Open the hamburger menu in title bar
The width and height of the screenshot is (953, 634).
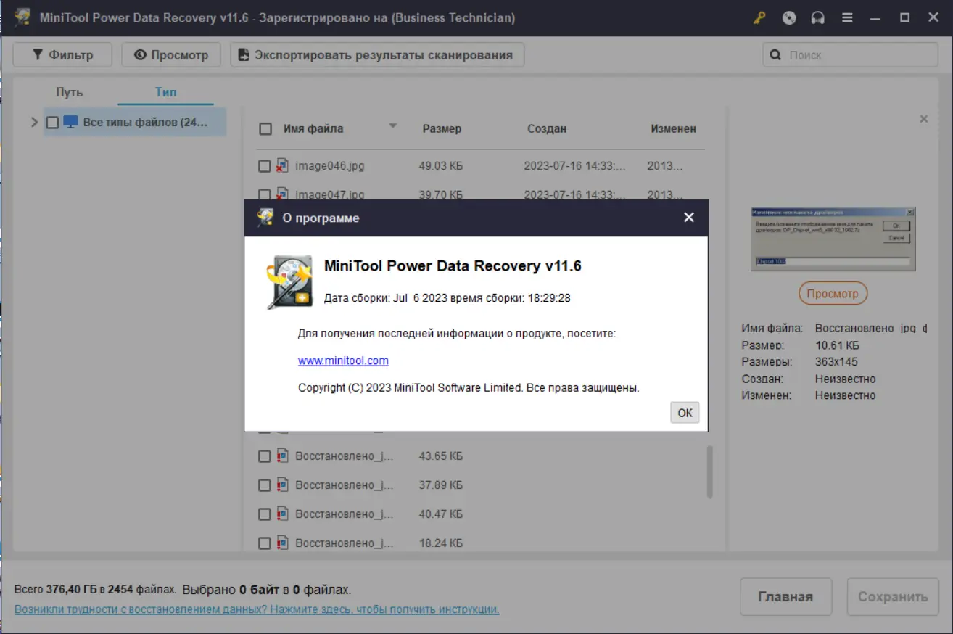pyautogui.click(x=847, y=18)
